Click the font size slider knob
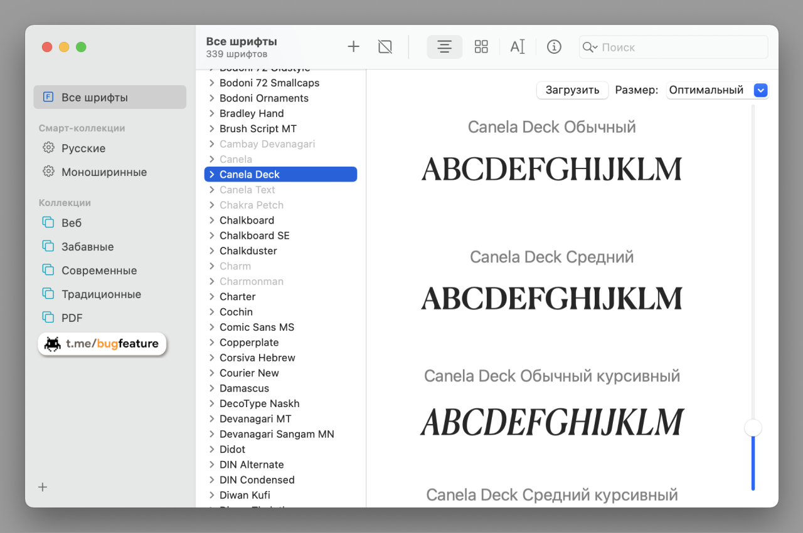The width and height of the screenshot is (803, 533). [753, 428]
